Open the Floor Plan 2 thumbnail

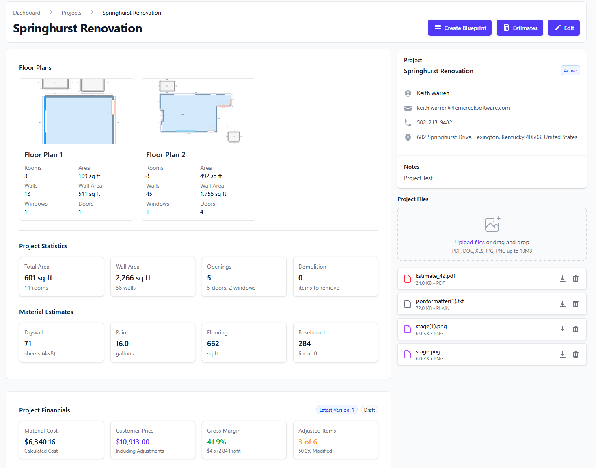(199, 111)
